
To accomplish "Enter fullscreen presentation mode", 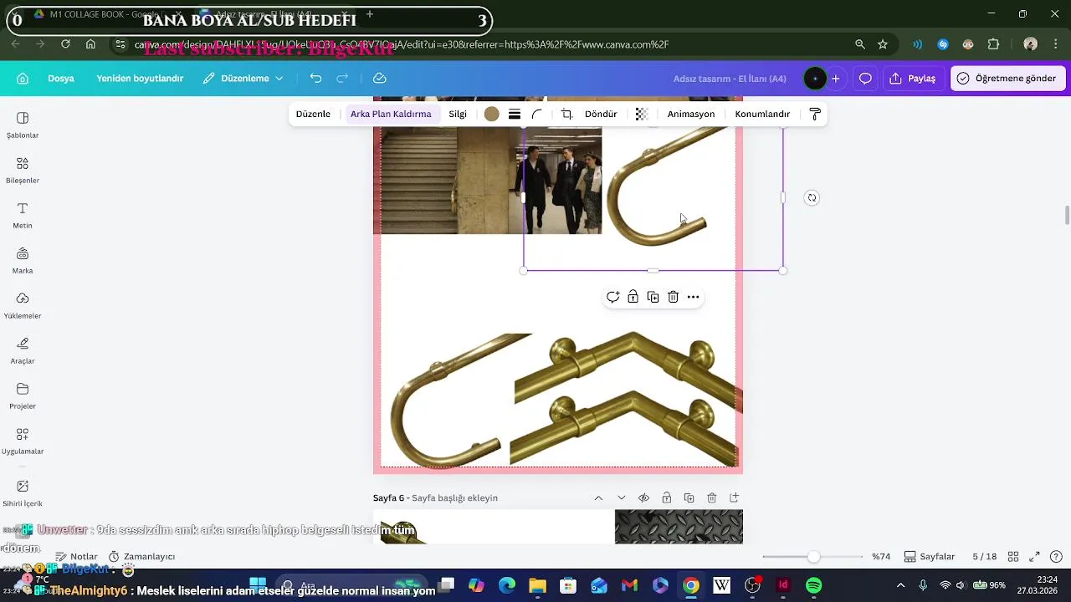I will point(1034,556).
